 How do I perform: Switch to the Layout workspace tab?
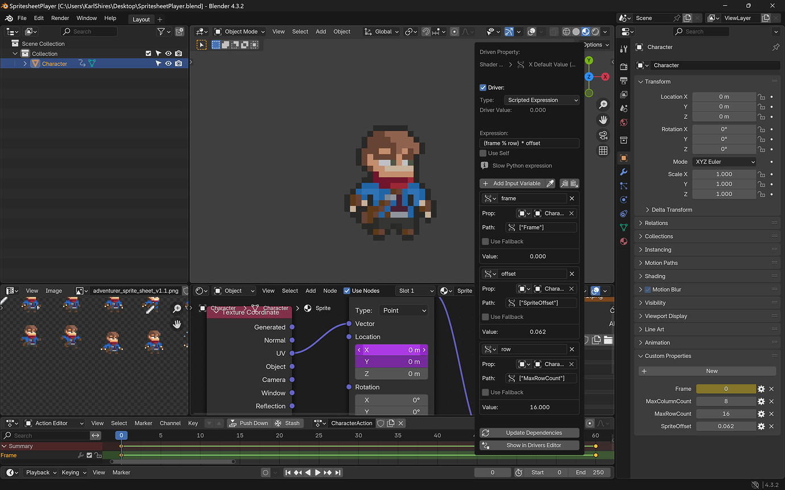pos(141,19)
